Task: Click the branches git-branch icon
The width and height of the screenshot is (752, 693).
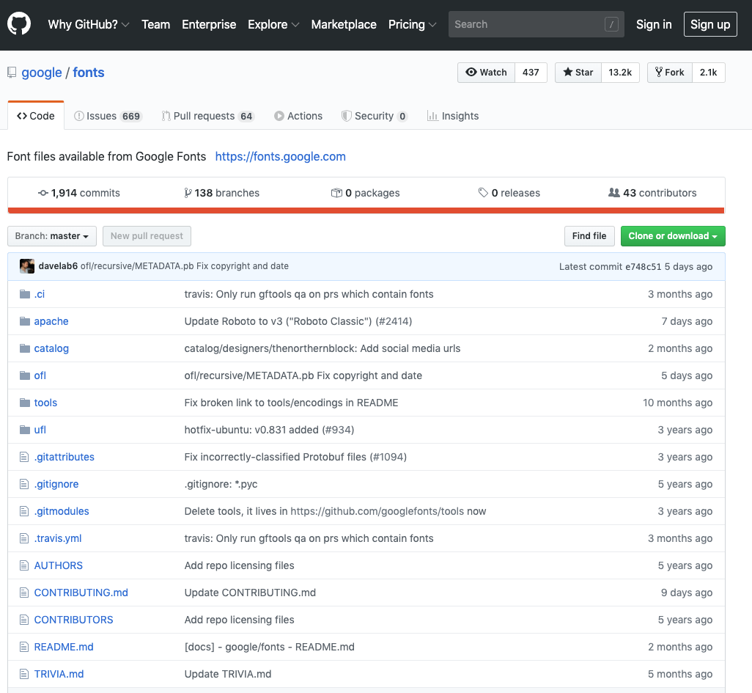Action: pyautogui.click(x=188, y=193)
